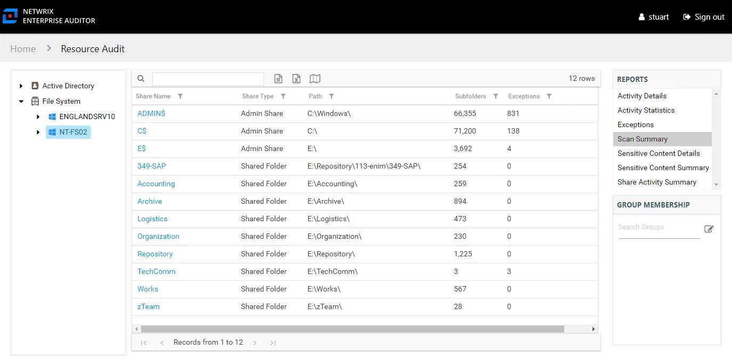Open the Exceptions column filter
The height and width of the screenshot is (358, 732).
pos(549,96)
